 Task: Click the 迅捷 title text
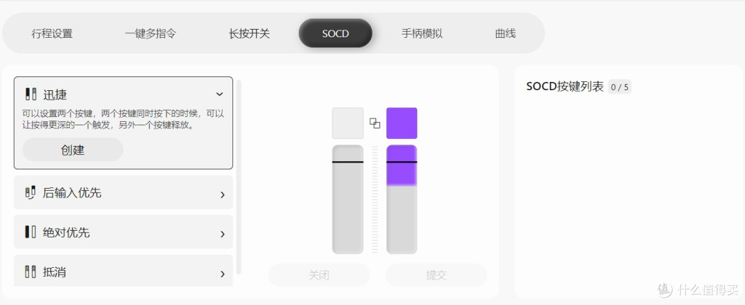(x=55, y=94)
